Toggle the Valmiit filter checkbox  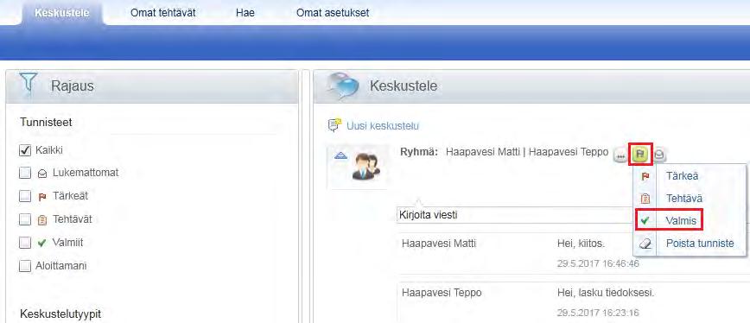coord(25,243)
